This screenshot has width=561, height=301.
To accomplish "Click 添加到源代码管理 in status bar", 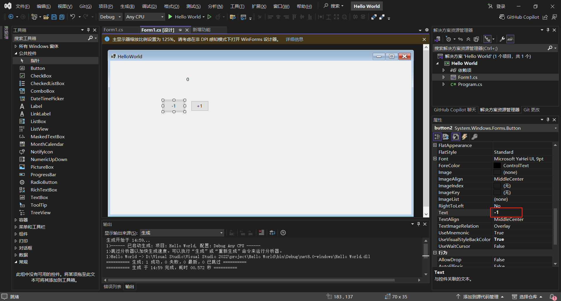I will pos(480,297).
